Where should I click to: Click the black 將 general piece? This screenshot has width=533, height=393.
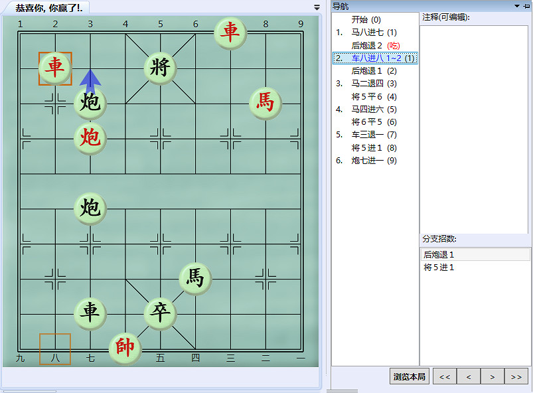point(159,66)
